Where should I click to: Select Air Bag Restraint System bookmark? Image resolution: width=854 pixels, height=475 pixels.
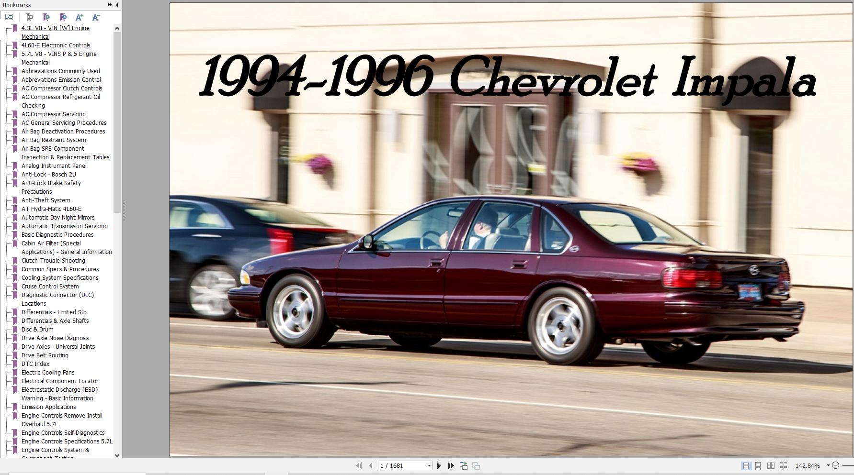tap(54, 140)
